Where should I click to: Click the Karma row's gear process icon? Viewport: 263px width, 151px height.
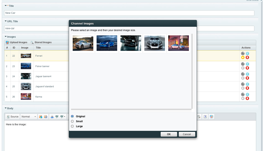(243, 94)
